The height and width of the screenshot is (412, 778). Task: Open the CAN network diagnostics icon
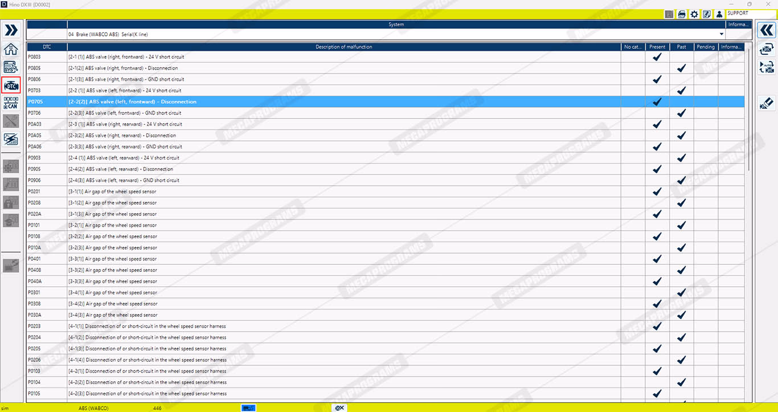point(11,103)
